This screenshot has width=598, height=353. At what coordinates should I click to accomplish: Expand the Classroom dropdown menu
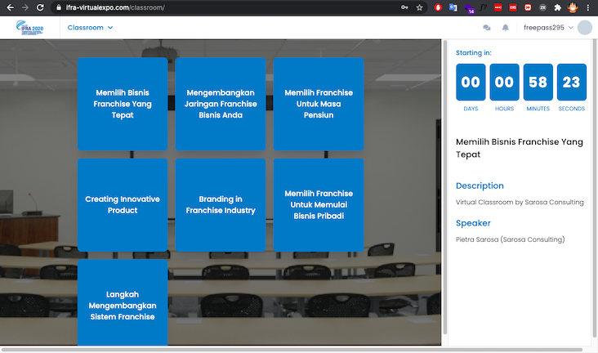pos(90,28)
